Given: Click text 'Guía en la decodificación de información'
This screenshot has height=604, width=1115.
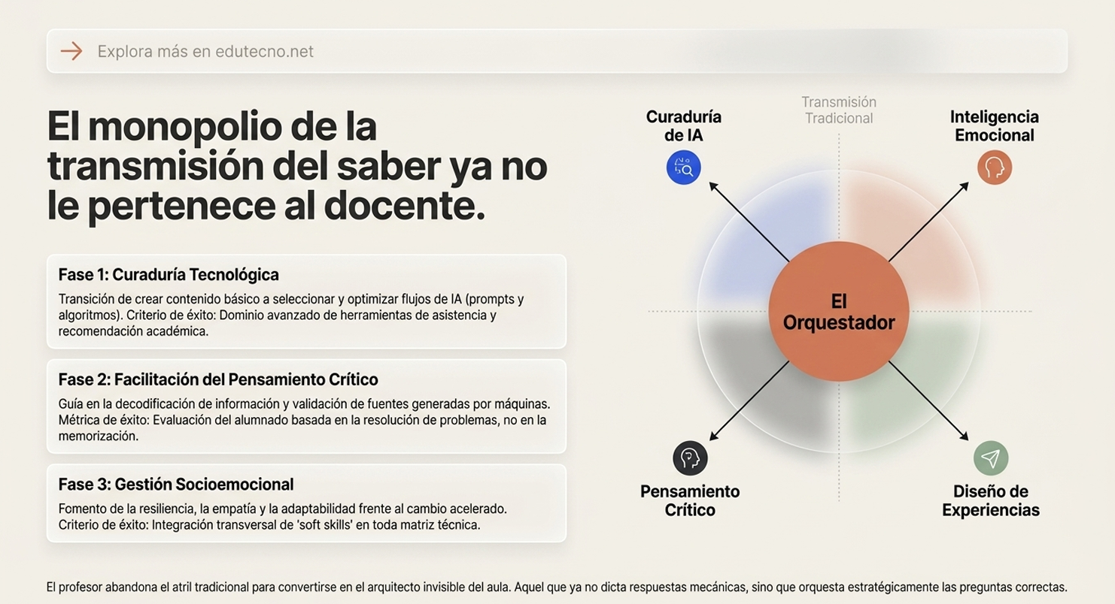Looking at the screenshot, I should [x=304, y=420].
